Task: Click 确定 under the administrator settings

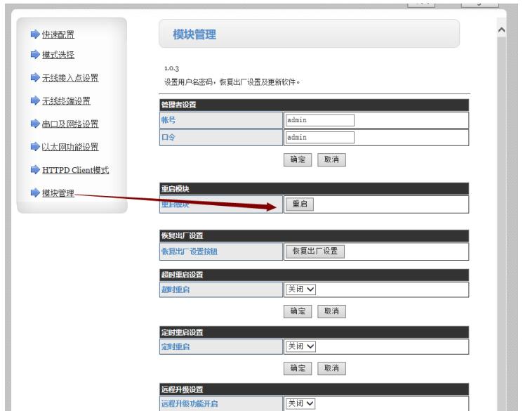Action: click(298, 159)
